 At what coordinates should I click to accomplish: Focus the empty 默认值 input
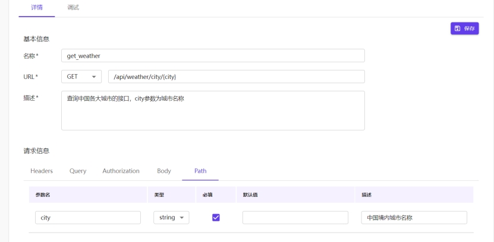point(295,218)
